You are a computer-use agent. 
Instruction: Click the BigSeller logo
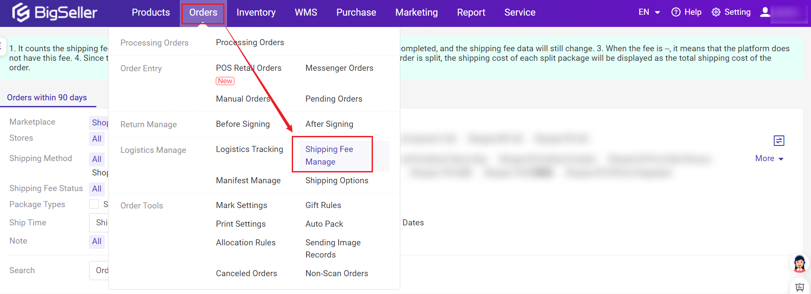(x=55, y=12)
